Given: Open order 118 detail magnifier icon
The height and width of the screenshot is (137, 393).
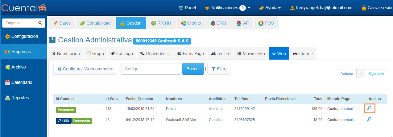Looking at the screenshot, I should pos(369,108).
